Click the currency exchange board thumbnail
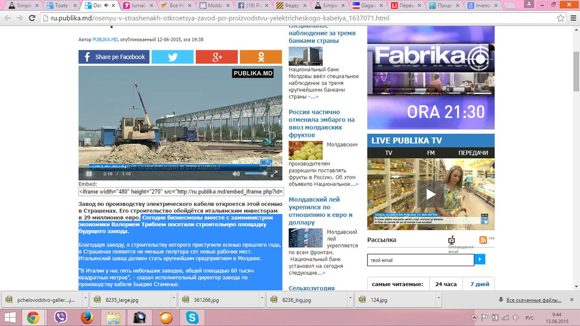Image resolution: width=580 pixels, height=326 pixels. click(x=305, y=238)
